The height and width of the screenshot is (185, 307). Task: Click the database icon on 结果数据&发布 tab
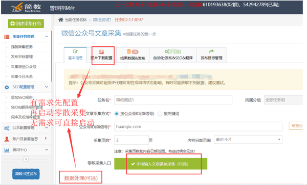pyautogui.click(x=129, y=51)
